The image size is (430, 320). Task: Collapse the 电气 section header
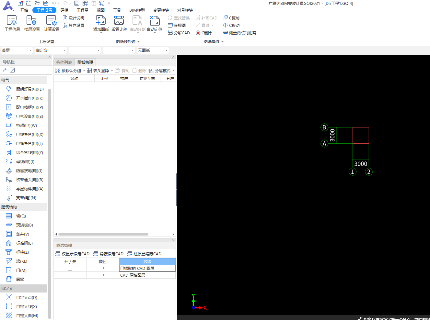24,80
